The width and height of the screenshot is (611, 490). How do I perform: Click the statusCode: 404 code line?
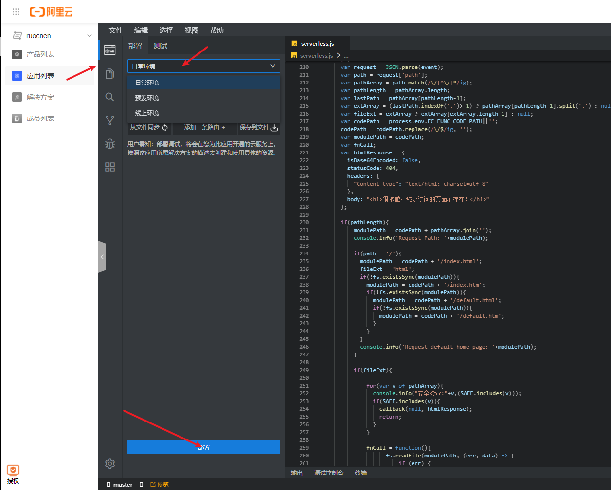(372, 168)
